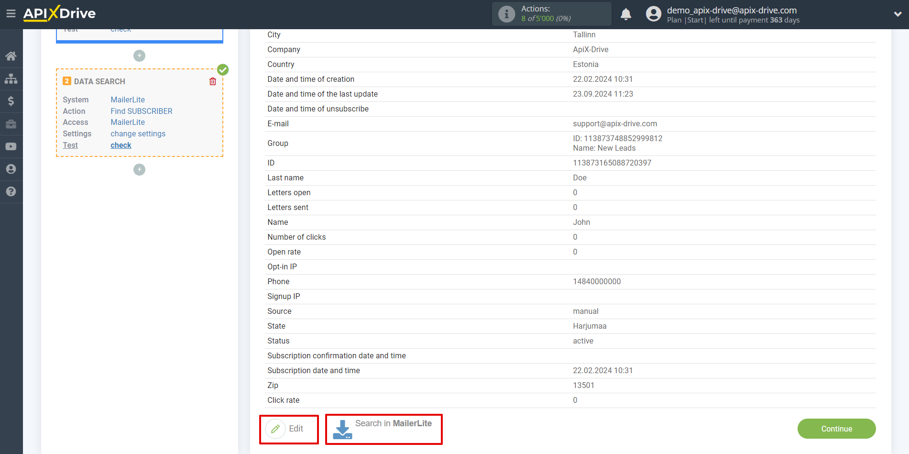Open the billing dollar icon
909x454 pixels.
(x=11, y=101)
